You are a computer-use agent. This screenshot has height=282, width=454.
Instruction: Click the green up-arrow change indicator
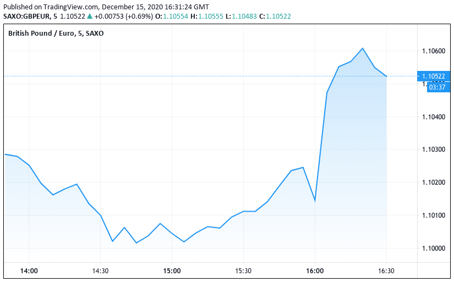[x=90, y=16]
